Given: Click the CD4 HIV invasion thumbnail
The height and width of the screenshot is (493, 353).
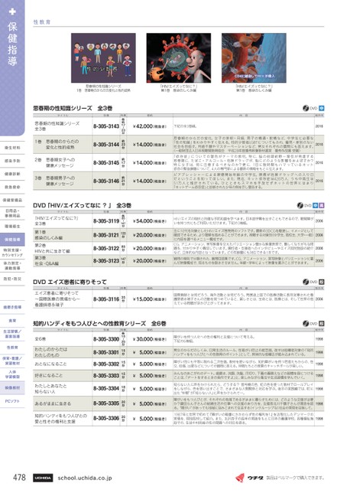Looking at the screenshot, I should (x=254, y=58).
